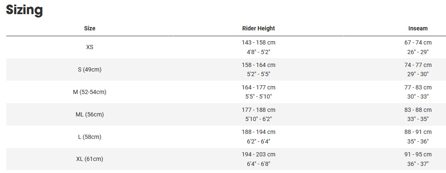Select the XS size cell
Screen dimensions: 446x173
(x=90, y=47)
